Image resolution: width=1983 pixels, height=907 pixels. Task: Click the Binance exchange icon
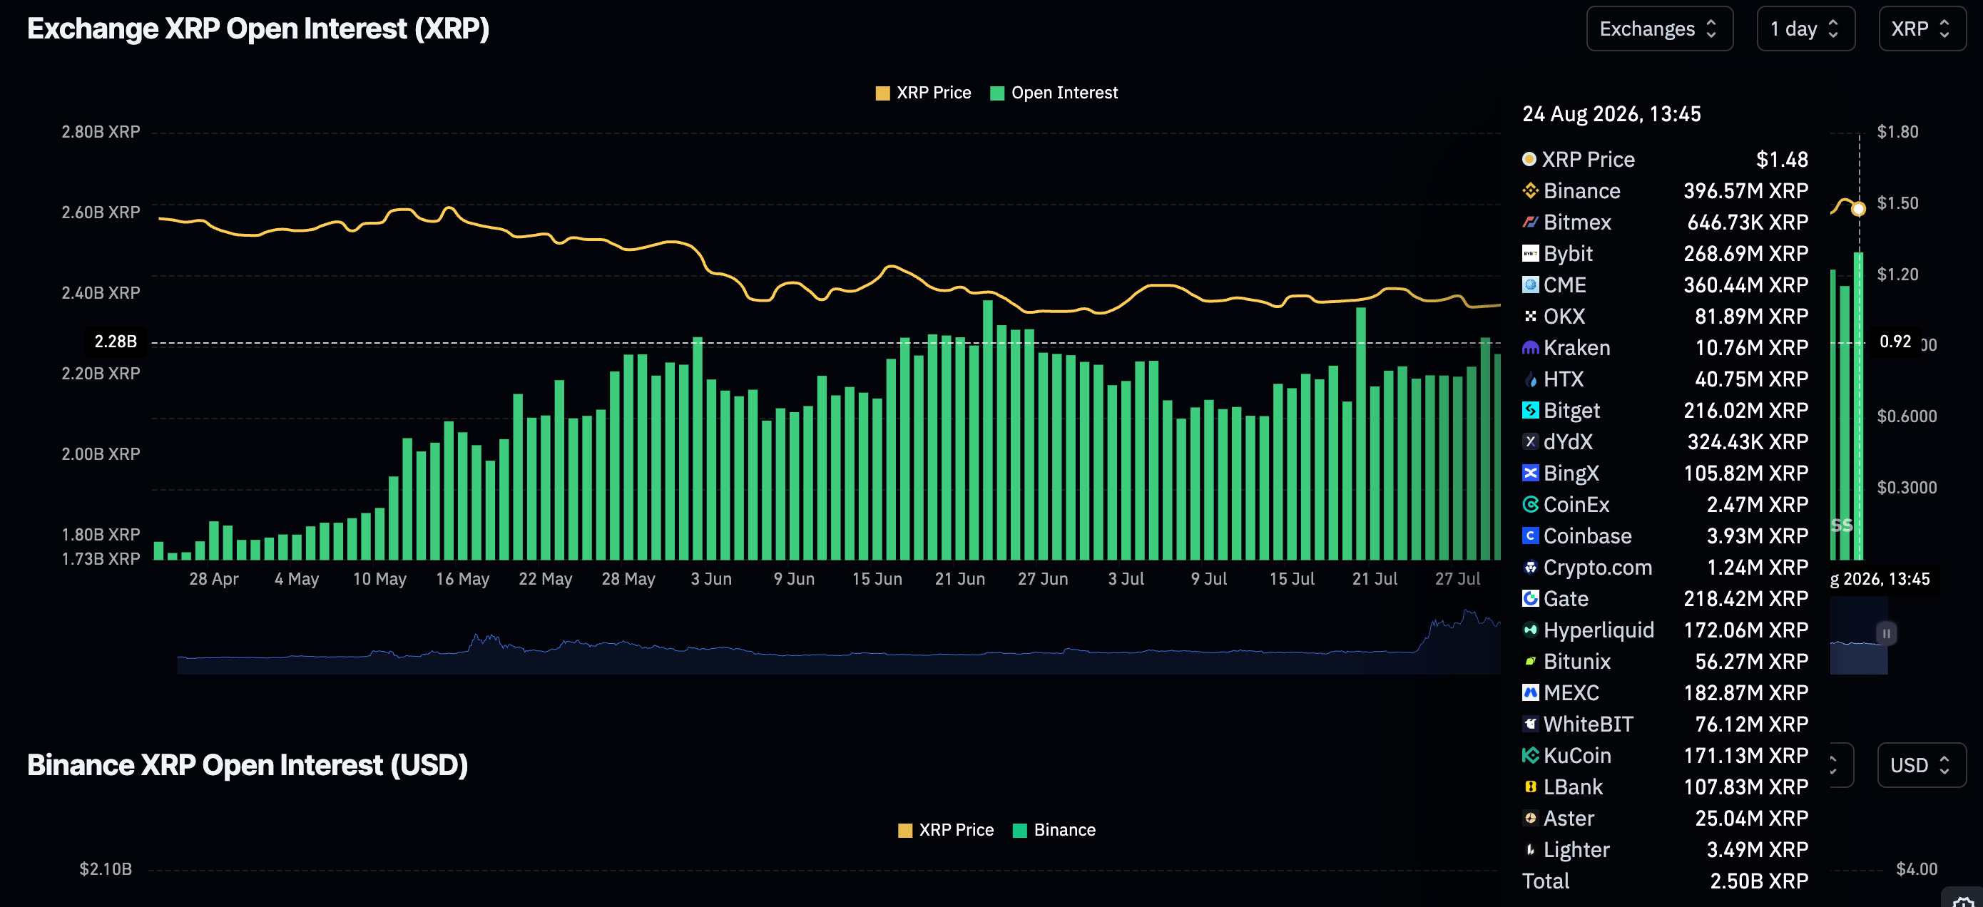point(1529,191)
